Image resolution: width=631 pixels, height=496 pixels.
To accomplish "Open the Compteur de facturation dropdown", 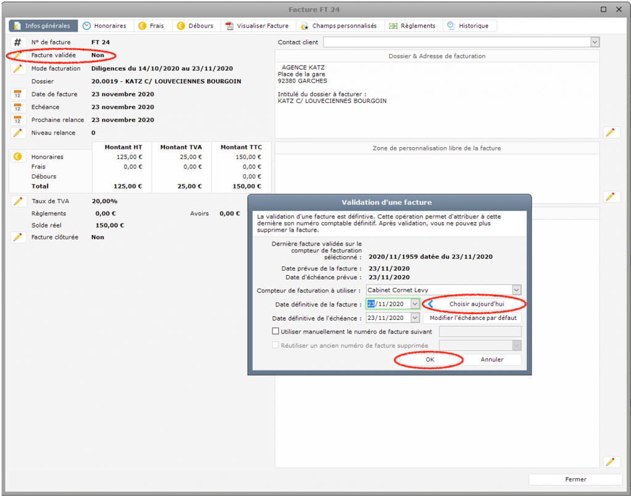I will (516, 290).
